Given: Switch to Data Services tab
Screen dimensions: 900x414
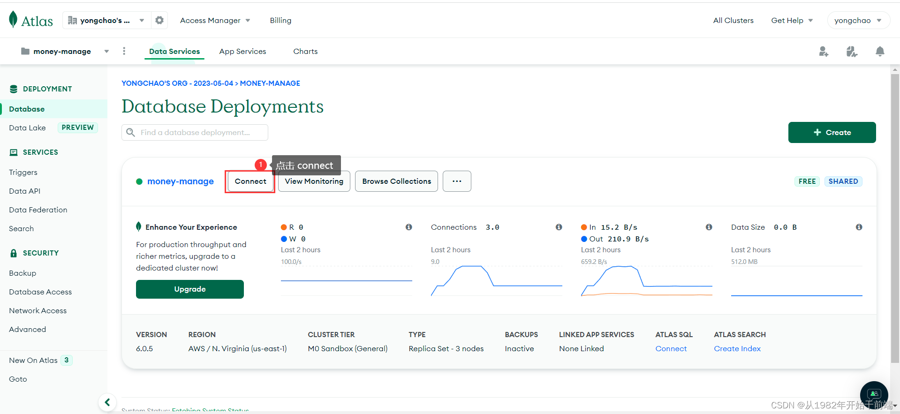Looking at the screenshot, I should (174, 51).
